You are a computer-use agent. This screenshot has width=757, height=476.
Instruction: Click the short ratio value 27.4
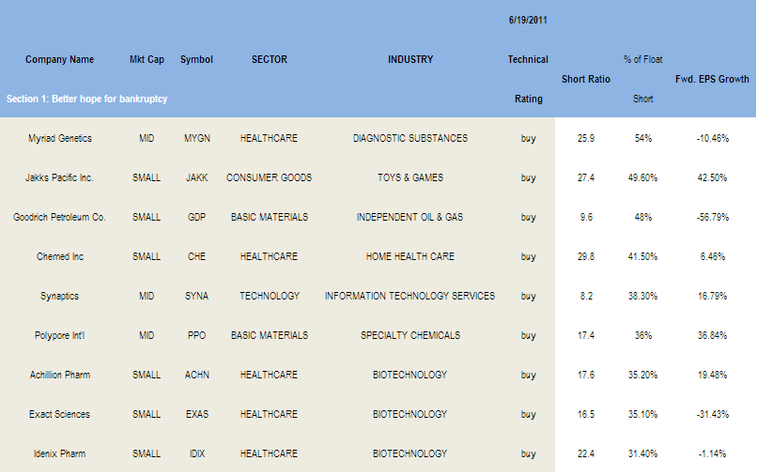pyautogui.click(x=586, y=177)
